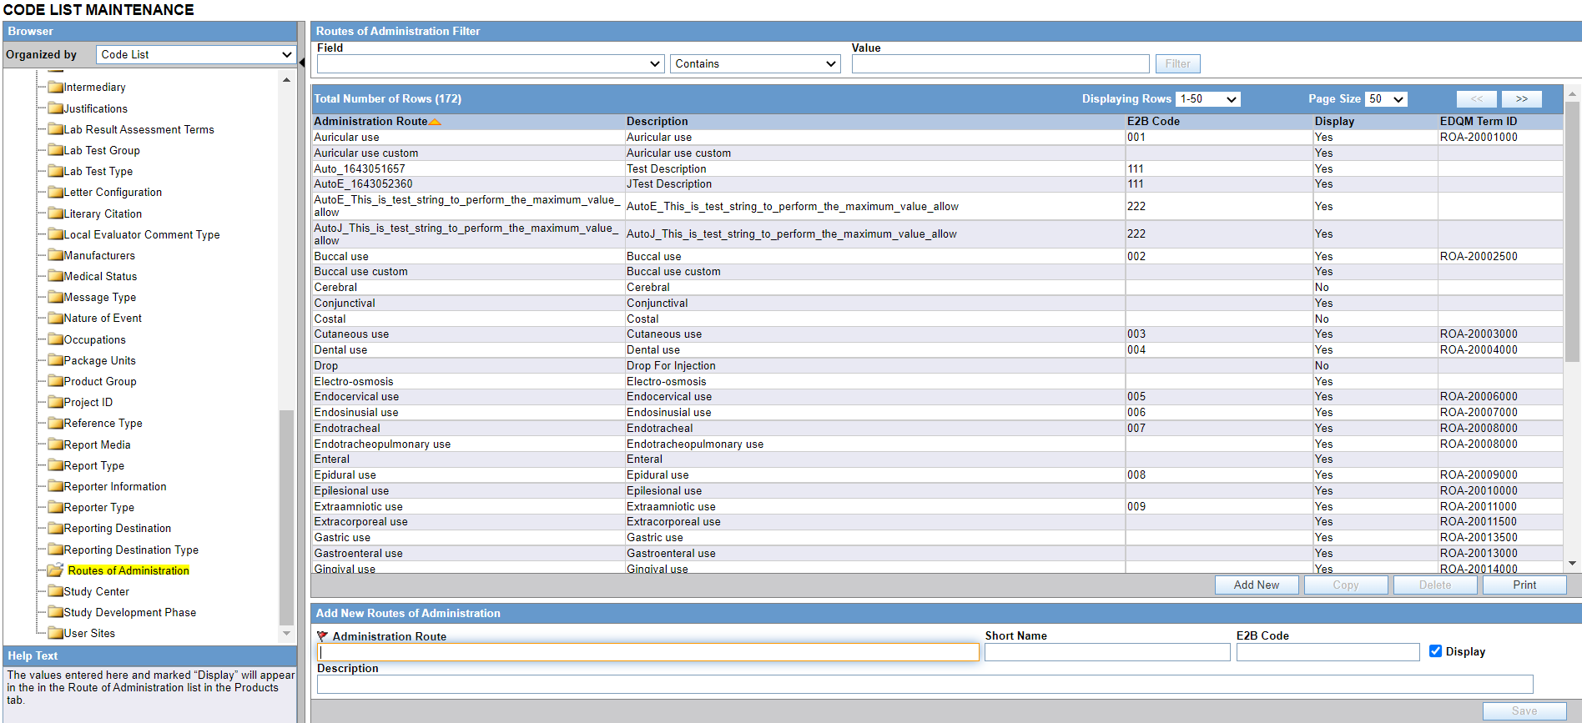Viewport: 1582px width, 723px height.
Task: Select Report Type in the tree
Action: click(x=94, y=465)
